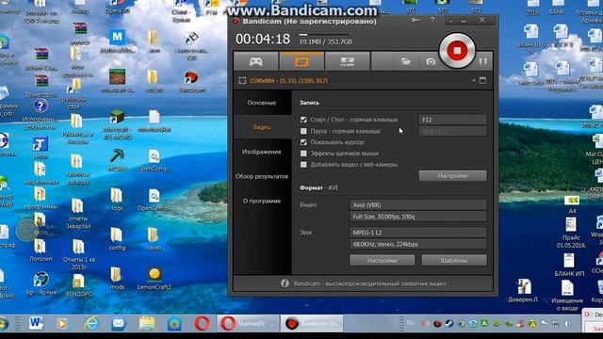Screen dimensions: 603x339
Task: Select the blue M application desktop icon
Action: click(x=117, y=41)
